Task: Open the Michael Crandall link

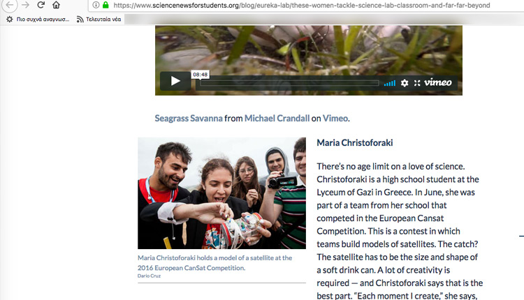Action: [277, 118]
